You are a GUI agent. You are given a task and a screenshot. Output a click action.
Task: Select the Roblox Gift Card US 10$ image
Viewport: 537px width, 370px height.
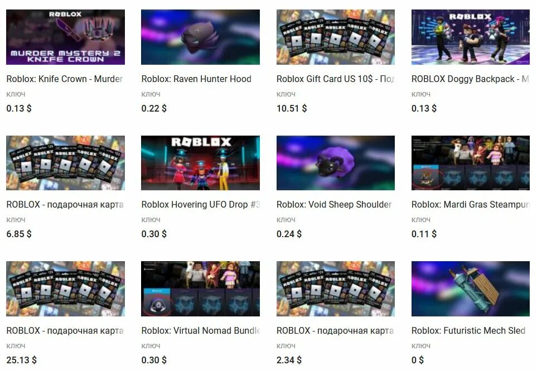click(336, 37)
